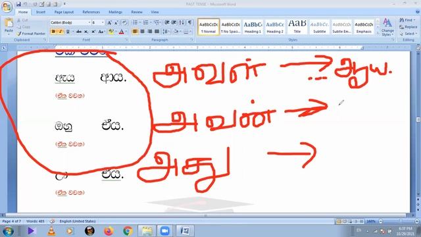The width and height of the screenshot is (421, 237).
Task: Open the underline style dropdown arrow
Action: tap(73, 32)
